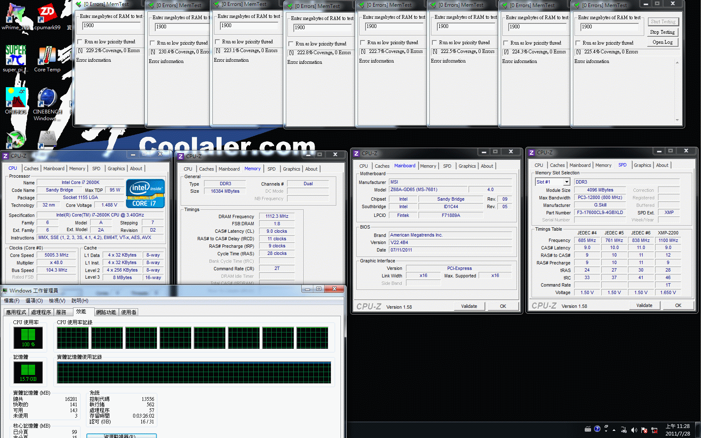Click title icon of MemTest with 225.4% coverage
Image resolution: width=701 pixels, height=438 pixels.
point(577,5)
